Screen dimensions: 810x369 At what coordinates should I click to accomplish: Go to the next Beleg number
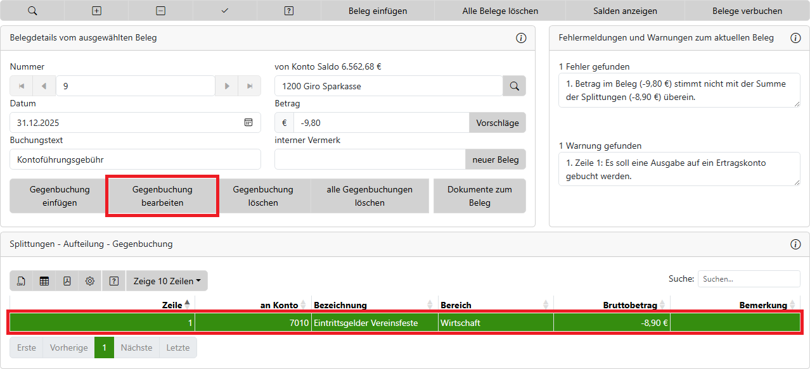[x=226, y=86]
